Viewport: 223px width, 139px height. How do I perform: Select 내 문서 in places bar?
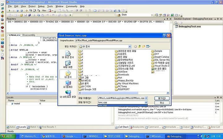(x=68, y=74)
